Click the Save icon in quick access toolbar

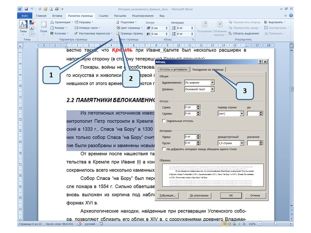click(26, 9)
